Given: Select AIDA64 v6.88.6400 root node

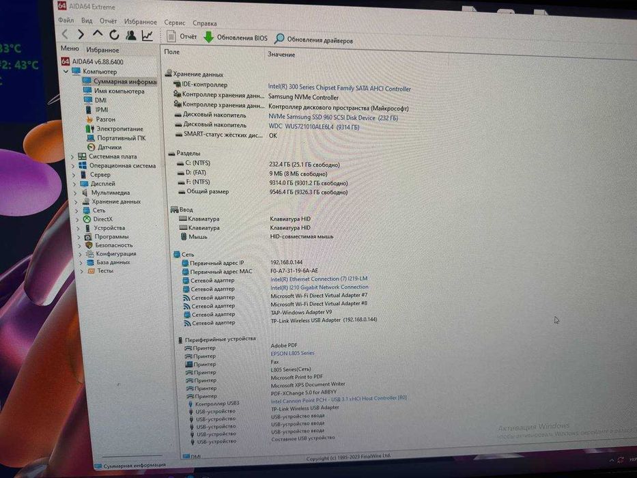Looking at the screenshot, I should [x=93, y=61].
